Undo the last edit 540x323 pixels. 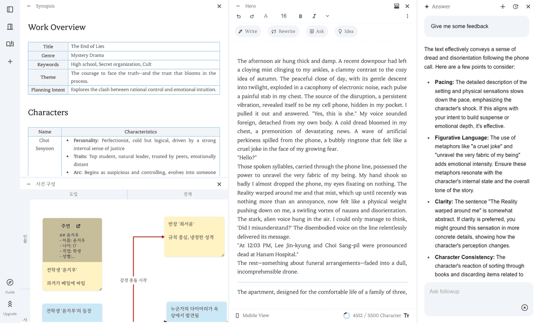coord(238,16)
